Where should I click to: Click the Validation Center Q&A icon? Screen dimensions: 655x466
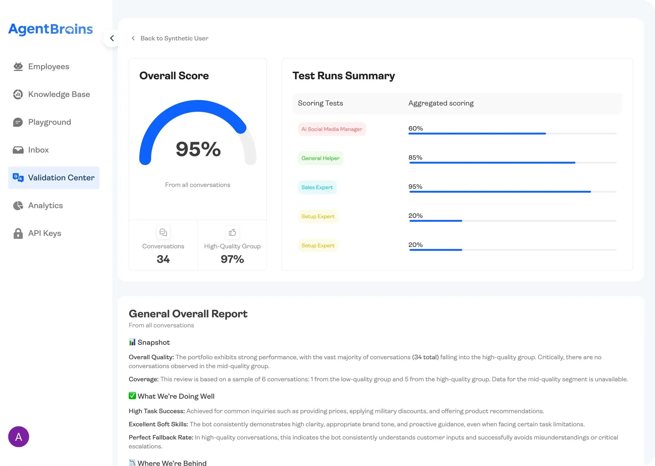pos(18,178)
